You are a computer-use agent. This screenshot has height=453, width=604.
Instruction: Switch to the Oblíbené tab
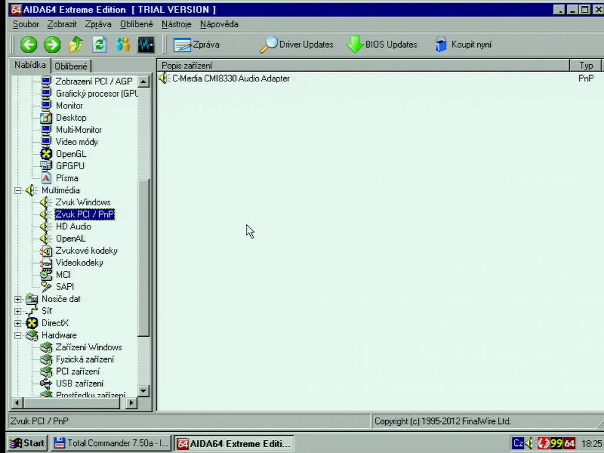coord(71,66)
